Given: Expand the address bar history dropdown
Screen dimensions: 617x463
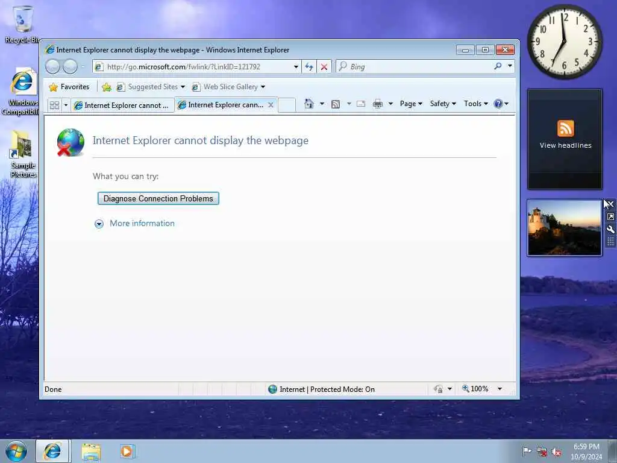Looking at the screenshot, I should [296, 67].
